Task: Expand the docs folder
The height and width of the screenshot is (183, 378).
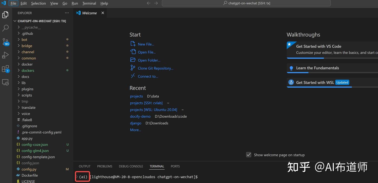Action: [19, 76]
